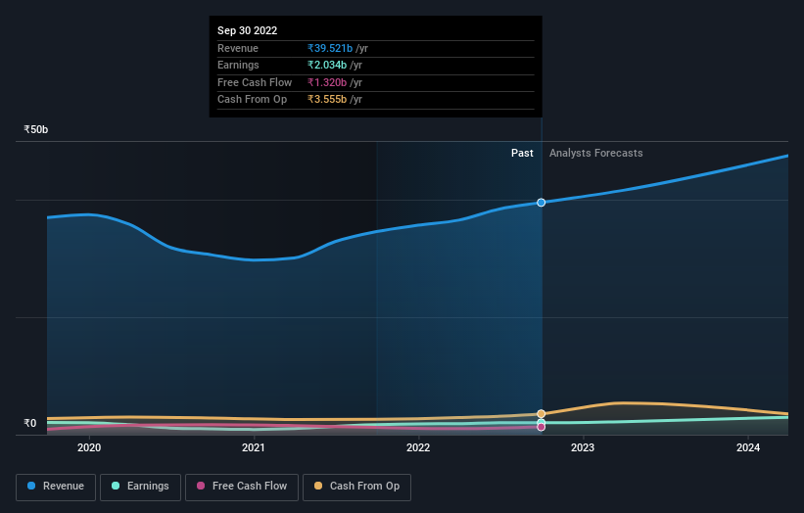
Task: Click the ₹2.034b earnings value
Action: [x=327, y=65]
